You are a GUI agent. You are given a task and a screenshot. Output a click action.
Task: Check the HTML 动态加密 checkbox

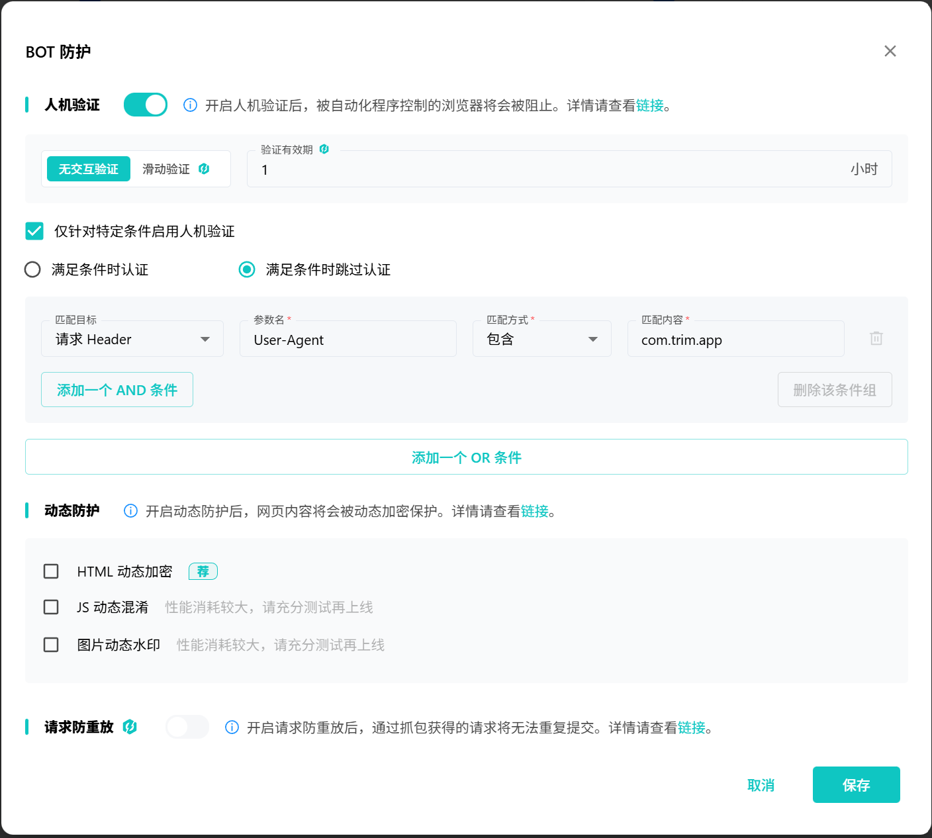click(x=51, y=571)
